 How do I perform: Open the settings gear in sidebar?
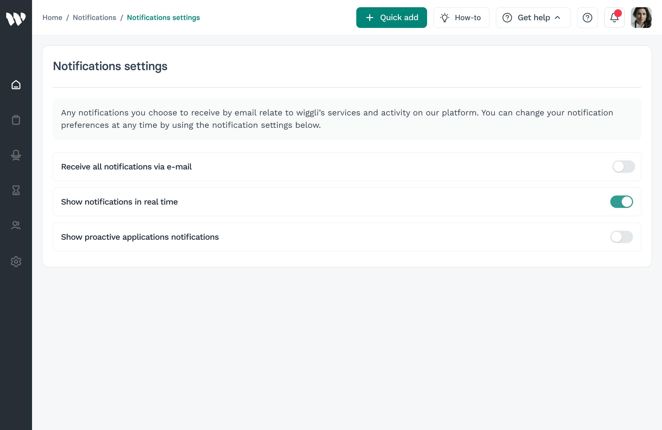[16, 262]
